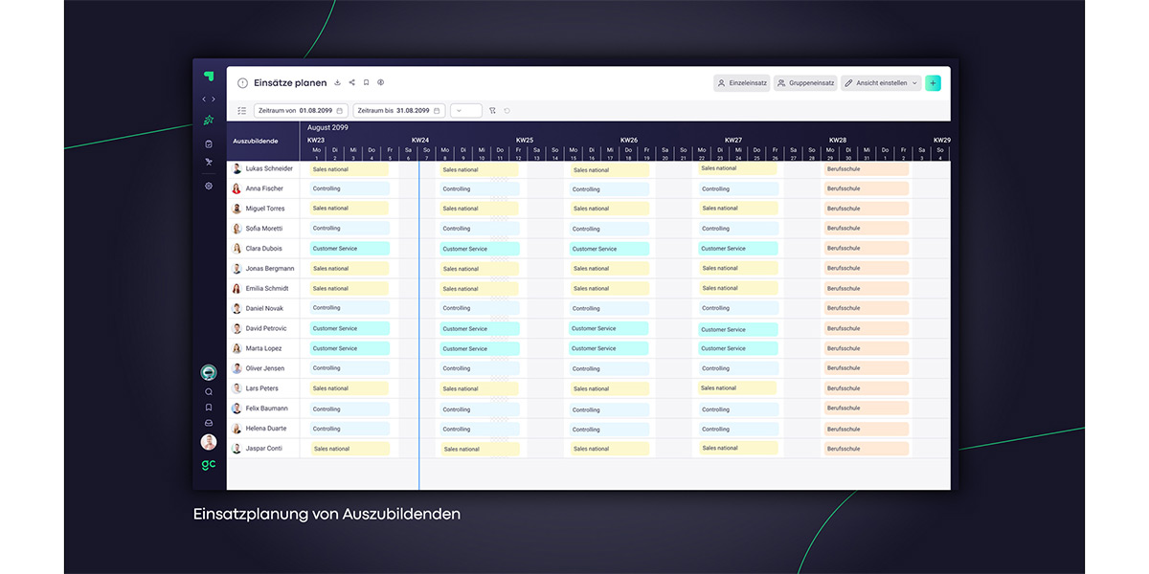Open the share icon beside the page title

click(x=352, y=82)
